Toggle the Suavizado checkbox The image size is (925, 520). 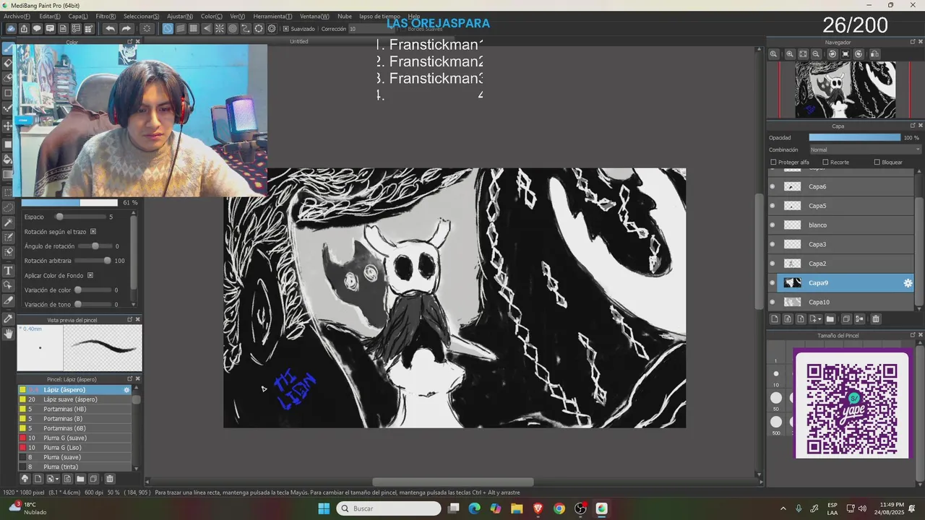[286, 29]
